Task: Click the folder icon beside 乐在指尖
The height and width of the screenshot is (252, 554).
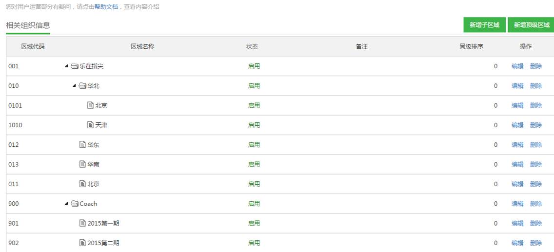Action: click(75, 66)
